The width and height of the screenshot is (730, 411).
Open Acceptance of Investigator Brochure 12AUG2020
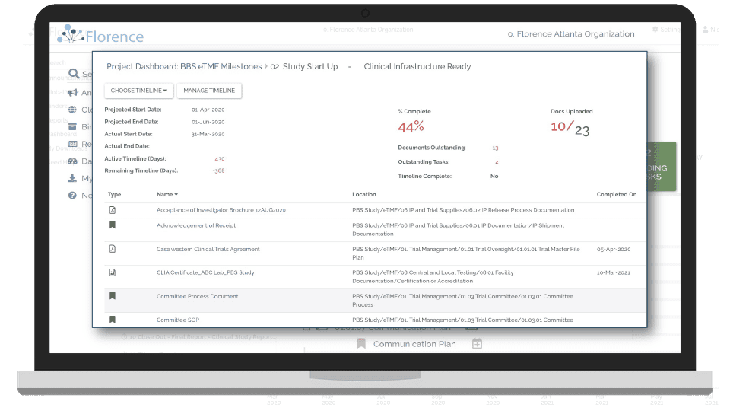click(x=221, y=210)
